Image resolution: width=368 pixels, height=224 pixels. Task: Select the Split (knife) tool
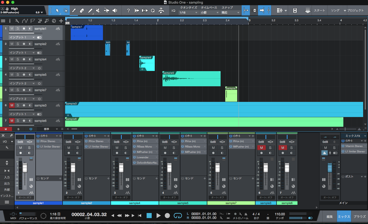click(x=74, y=10)
